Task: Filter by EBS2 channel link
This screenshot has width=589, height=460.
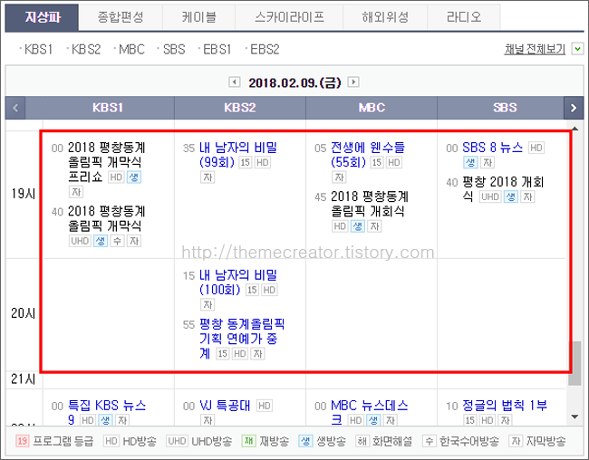Action: coord(265,49)
